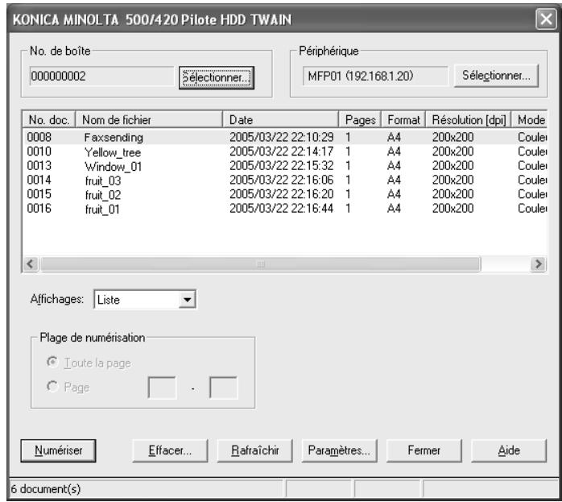The width and height of the screenshot is (562, 502).
Task: Refresh list with Rafraîchir button
Action: [x=255, y=450]
